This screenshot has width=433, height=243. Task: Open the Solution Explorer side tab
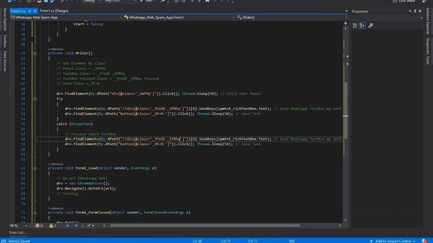click(428, 21)
